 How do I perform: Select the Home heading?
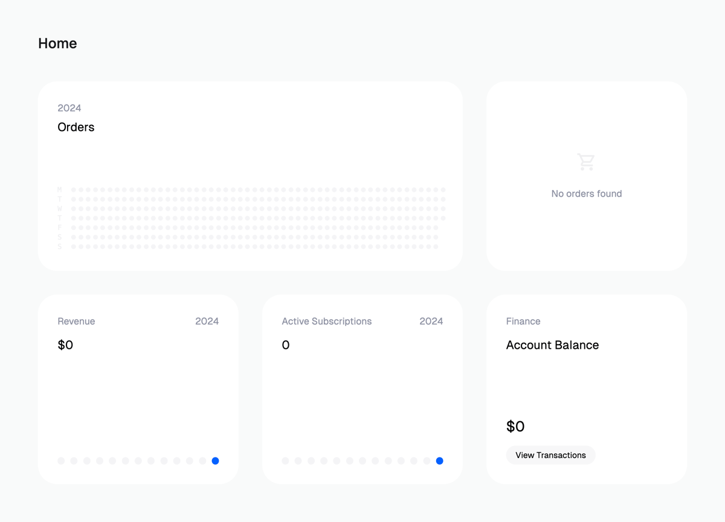tap(57, 43)
